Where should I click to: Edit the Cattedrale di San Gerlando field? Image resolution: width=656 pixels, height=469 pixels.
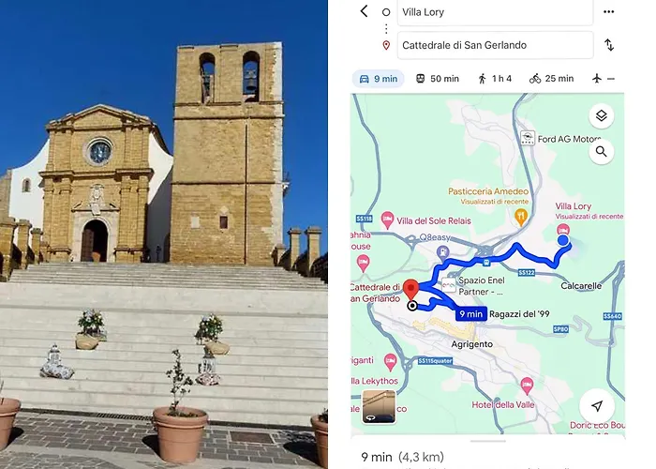[495, 45]
